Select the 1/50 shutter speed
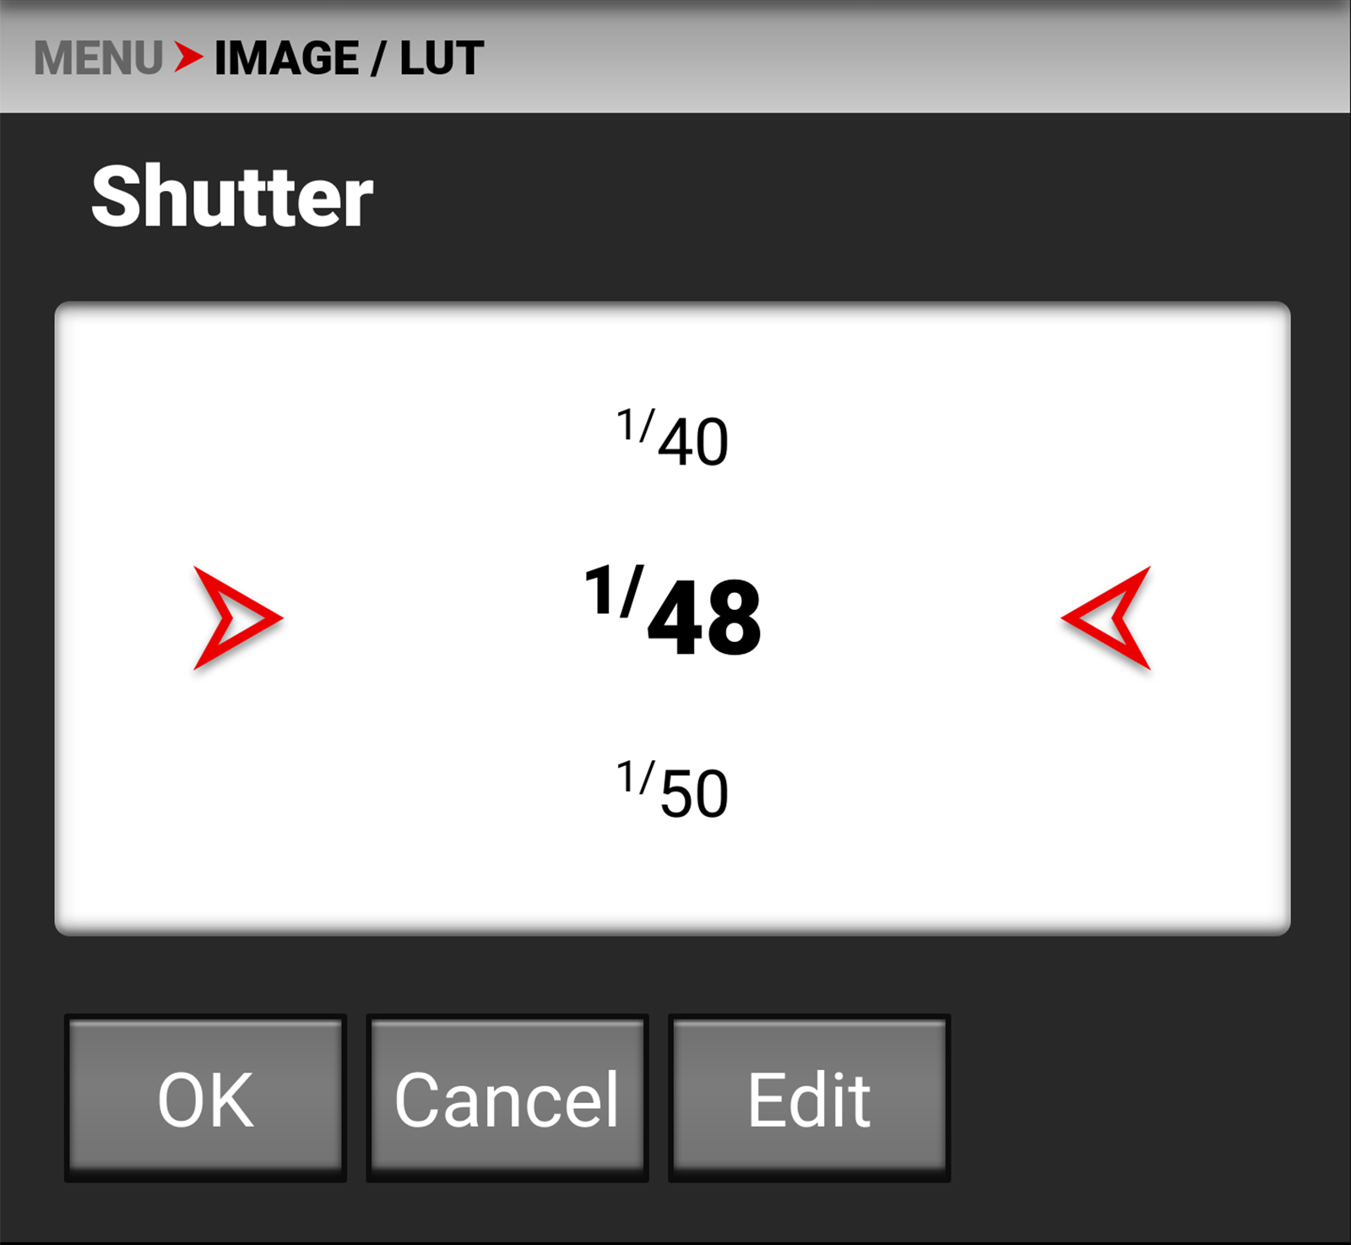 [x=672, y=790]
